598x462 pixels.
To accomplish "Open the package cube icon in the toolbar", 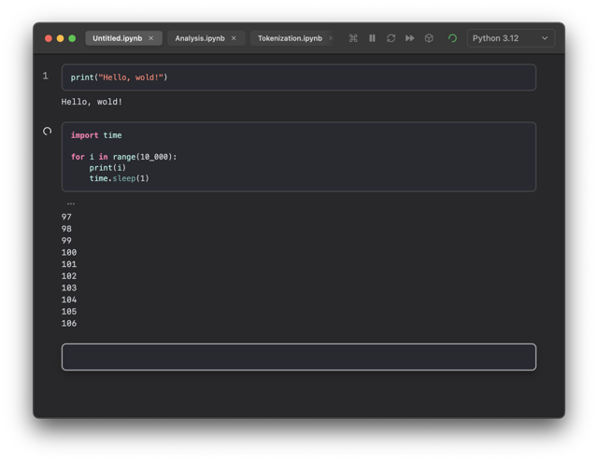I will tap(429, 38).
